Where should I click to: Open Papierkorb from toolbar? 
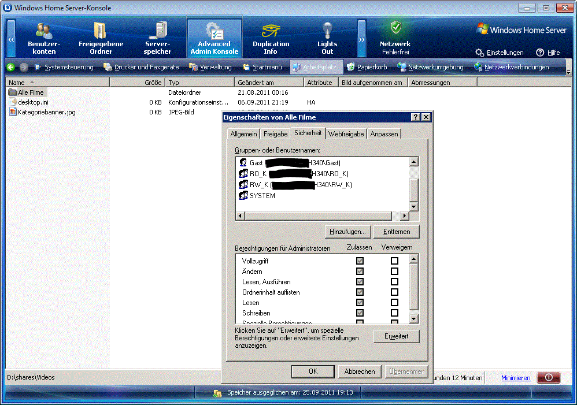[x=367, y=67]
